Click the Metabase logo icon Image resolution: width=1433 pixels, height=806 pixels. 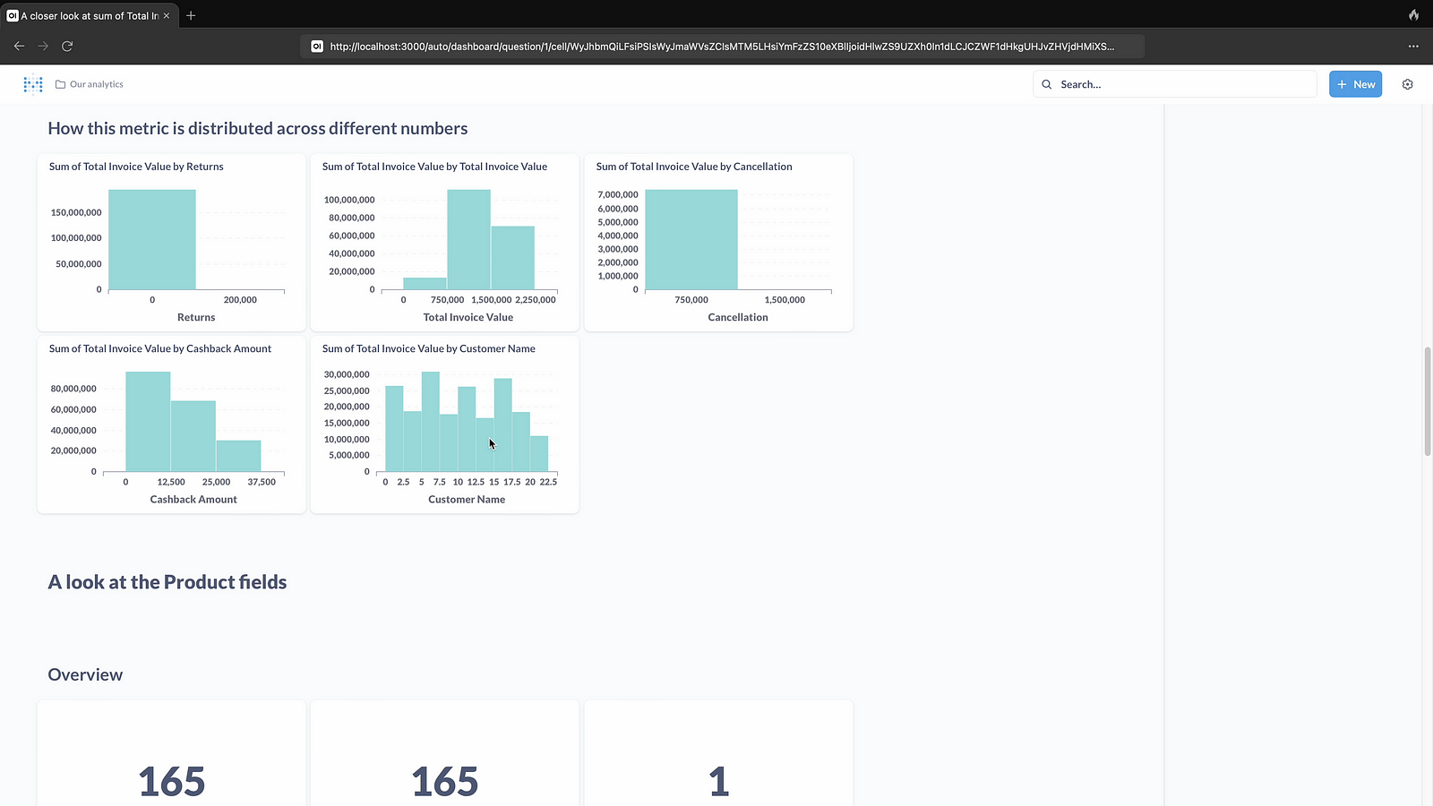[x=33, y=84]
